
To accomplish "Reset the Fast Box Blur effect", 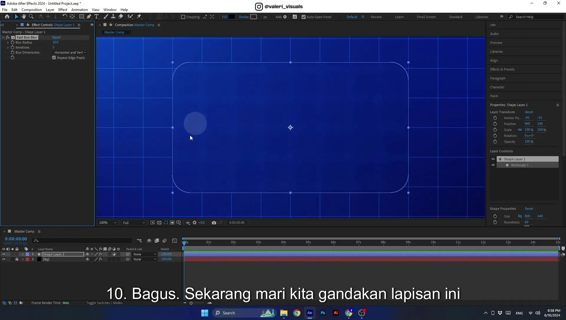I will (57, 37).
